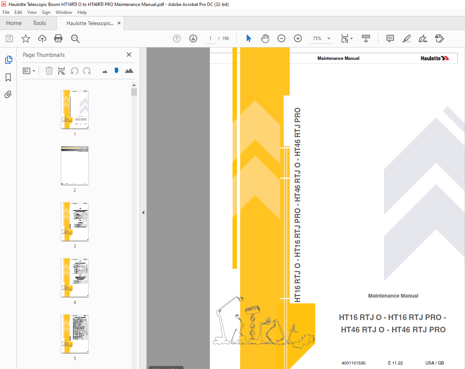Rotate pages counterclockwise
The width and height of the screenshot is (465, 369).
74,71
